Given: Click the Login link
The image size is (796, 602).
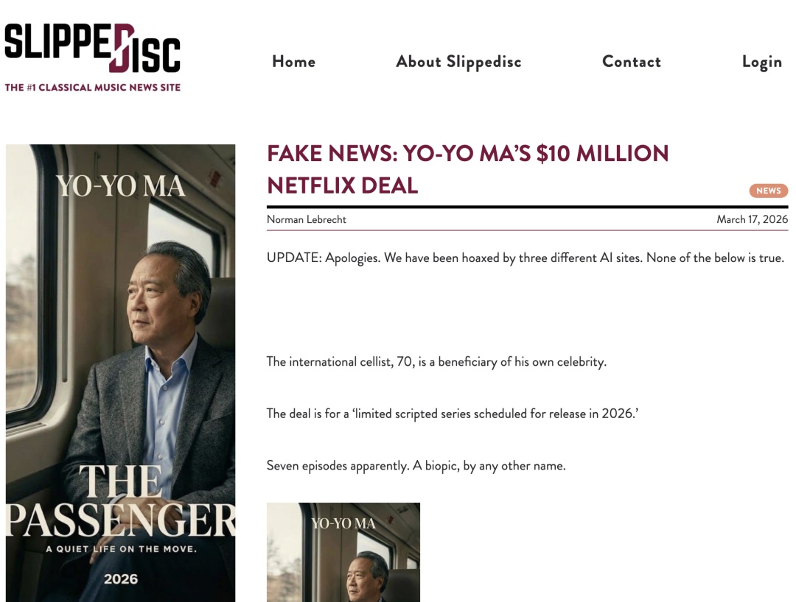Looking at the screenshot, I should coord(761,62).
